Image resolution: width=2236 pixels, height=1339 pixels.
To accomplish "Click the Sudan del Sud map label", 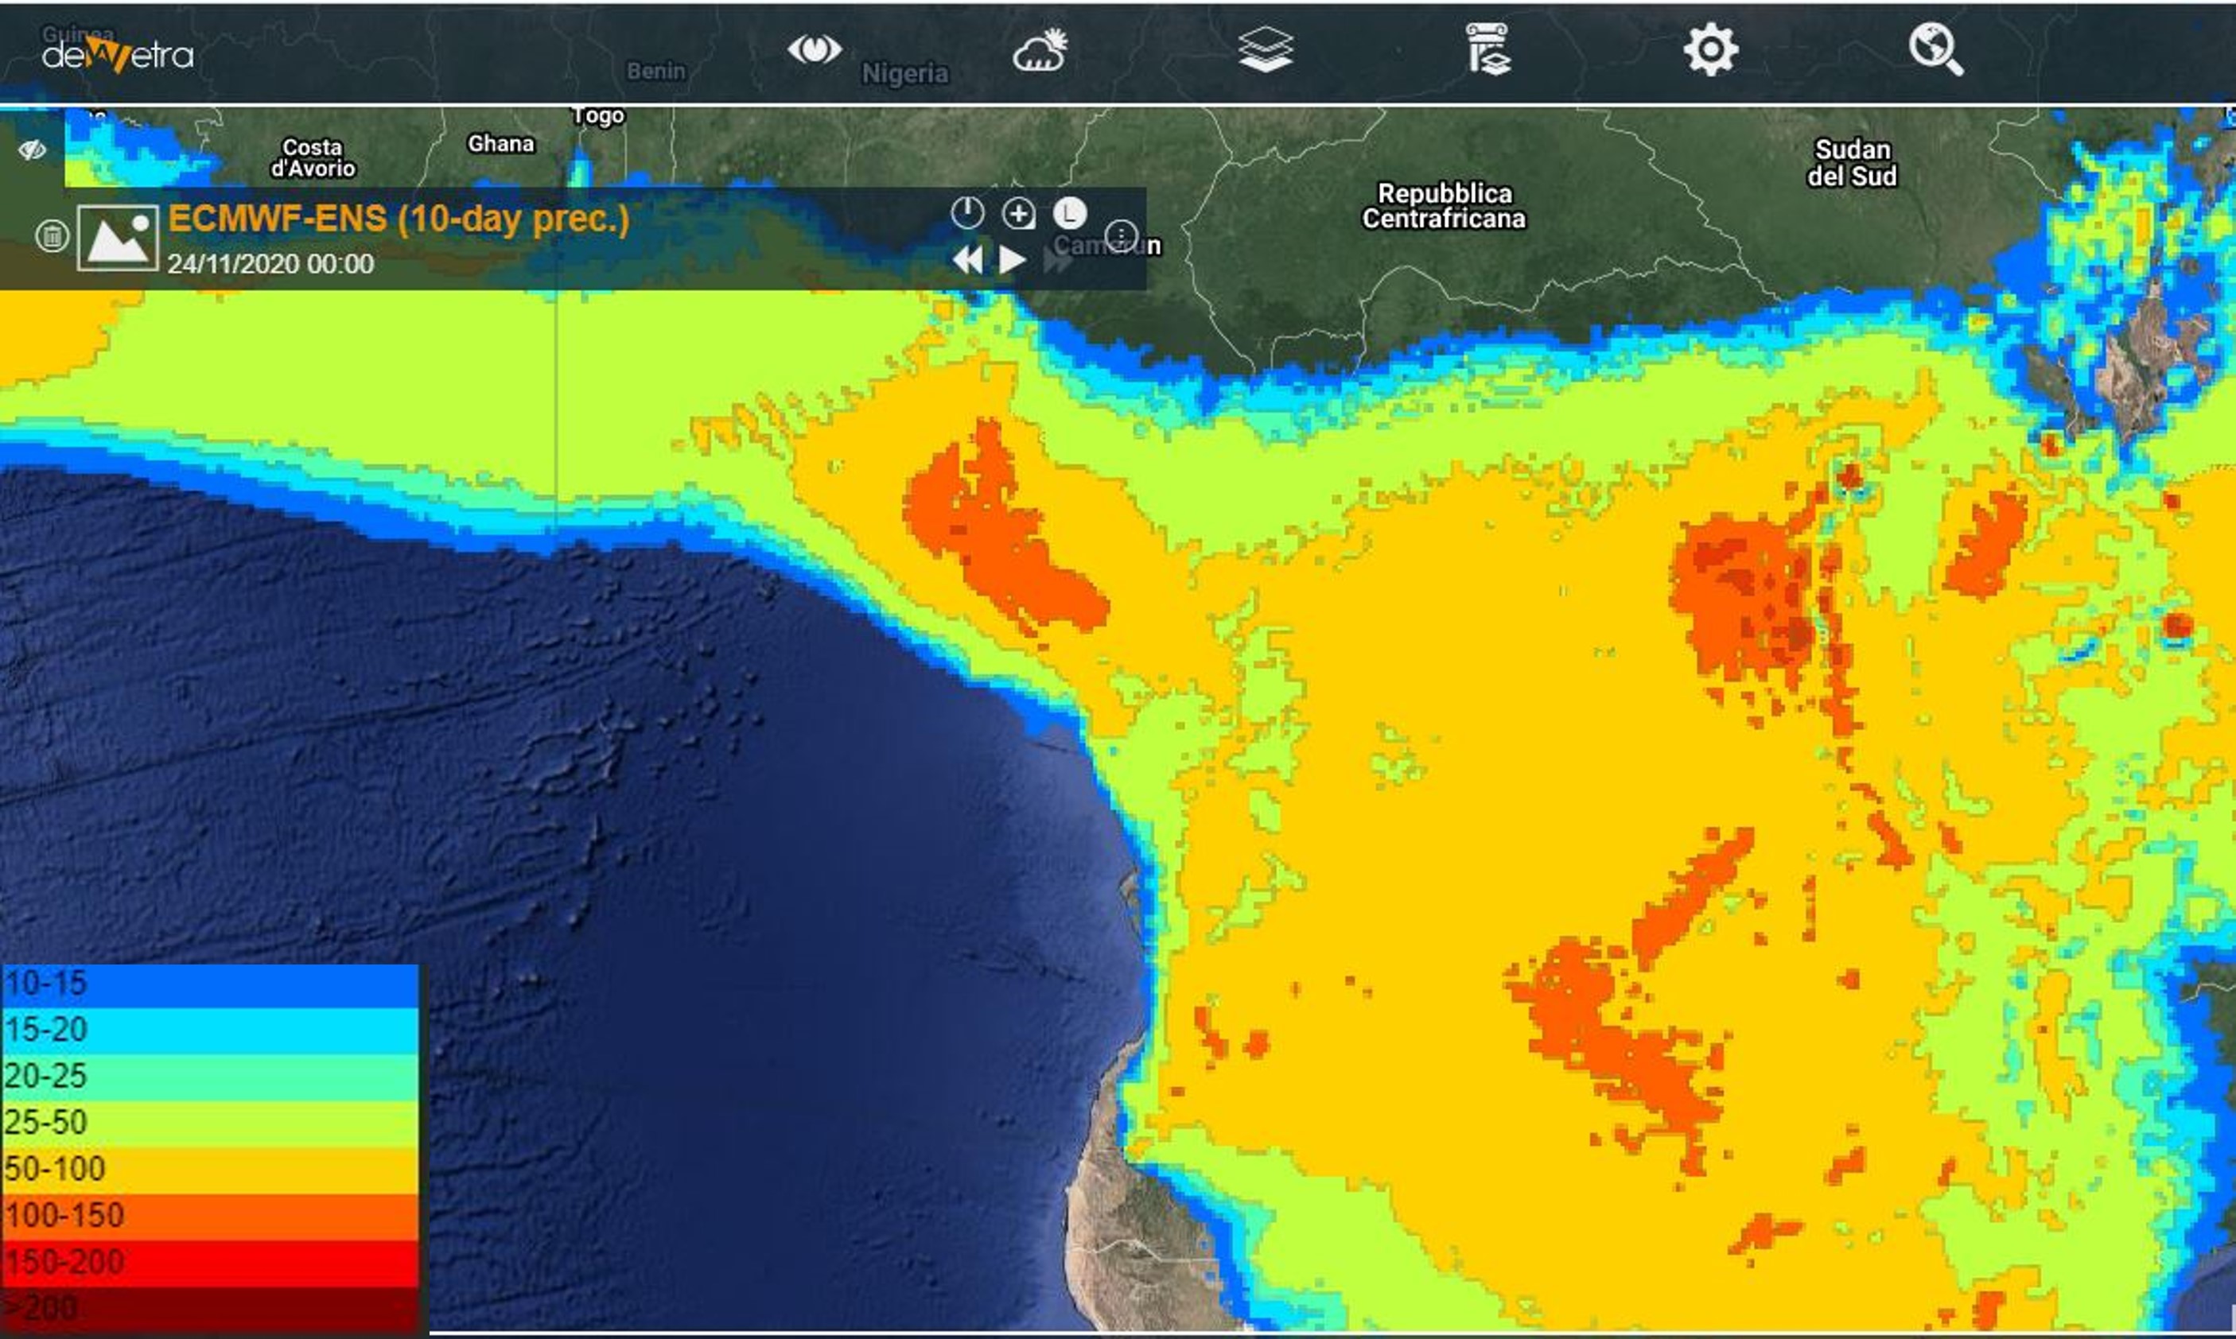I will 1853,163.
